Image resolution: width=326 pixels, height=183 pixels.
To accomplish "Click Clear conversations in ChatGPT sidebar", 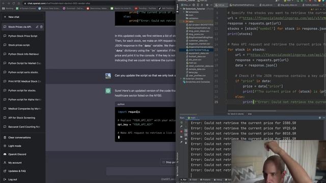I will tap(22, 137).
